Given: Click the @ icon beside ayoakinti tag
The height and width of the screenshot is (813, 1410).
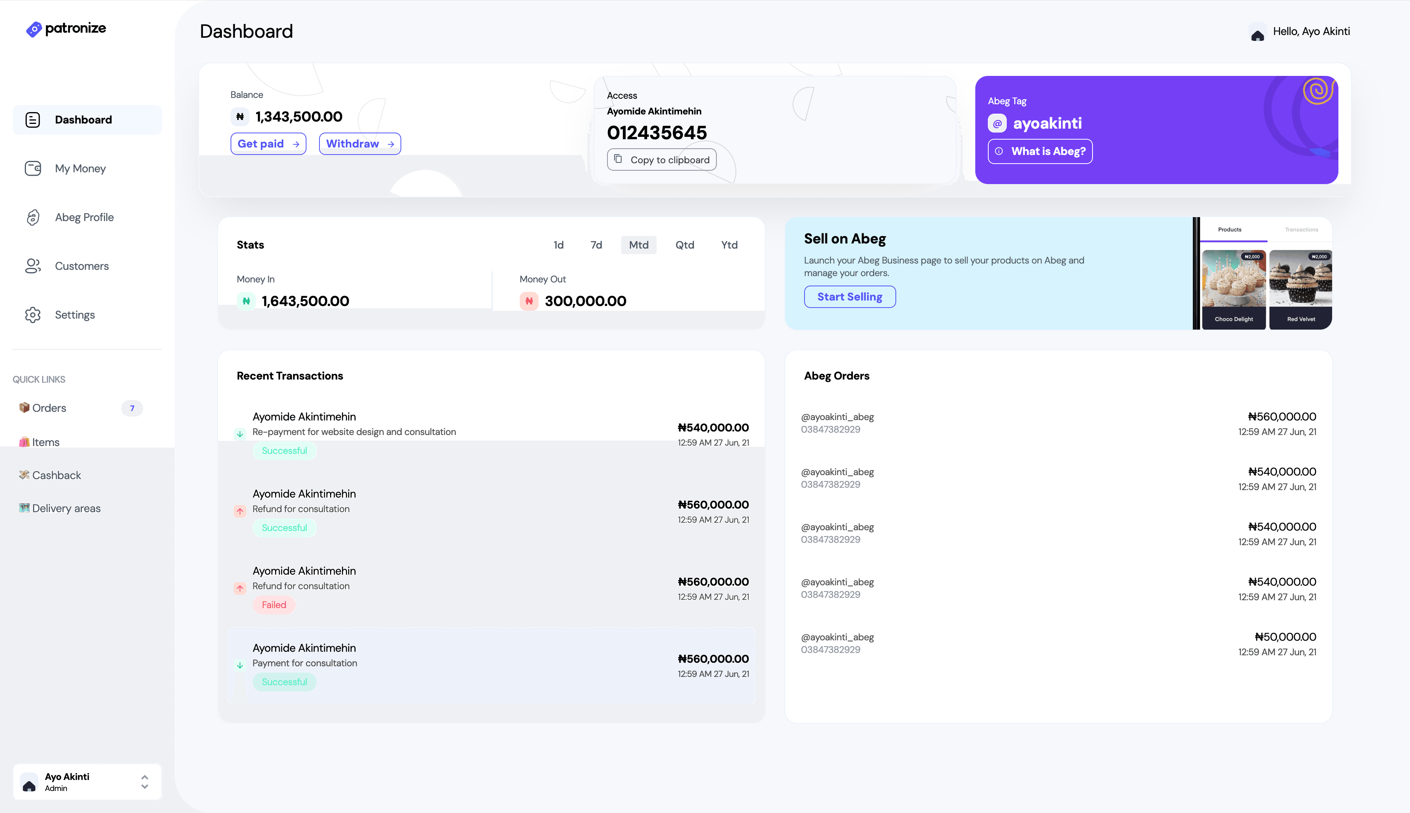Looking at the screenshot, I should coord(997,124).
